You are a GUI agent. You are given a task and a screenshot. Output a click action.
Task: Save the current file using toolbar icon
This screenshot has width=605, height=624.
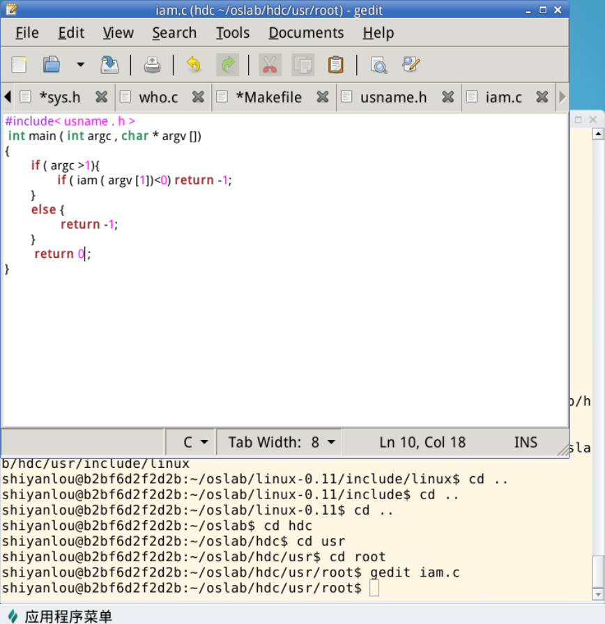[x=109, y=65]
